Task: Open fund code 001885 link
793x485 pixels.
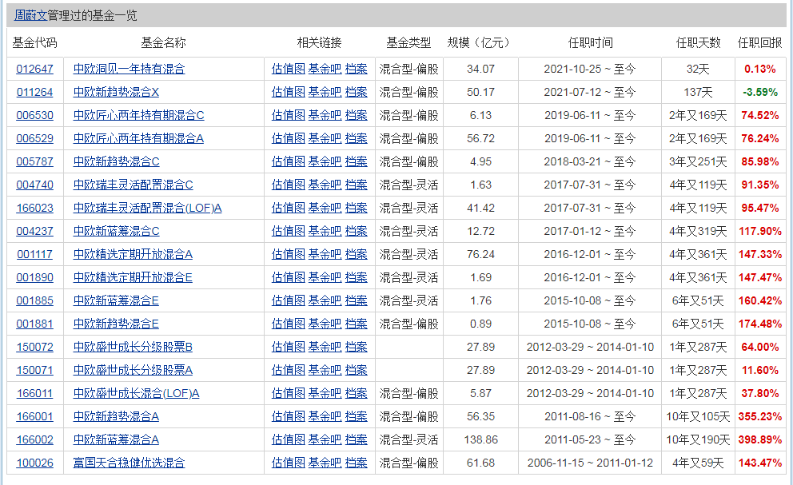Action: click(x=35, y=301)
